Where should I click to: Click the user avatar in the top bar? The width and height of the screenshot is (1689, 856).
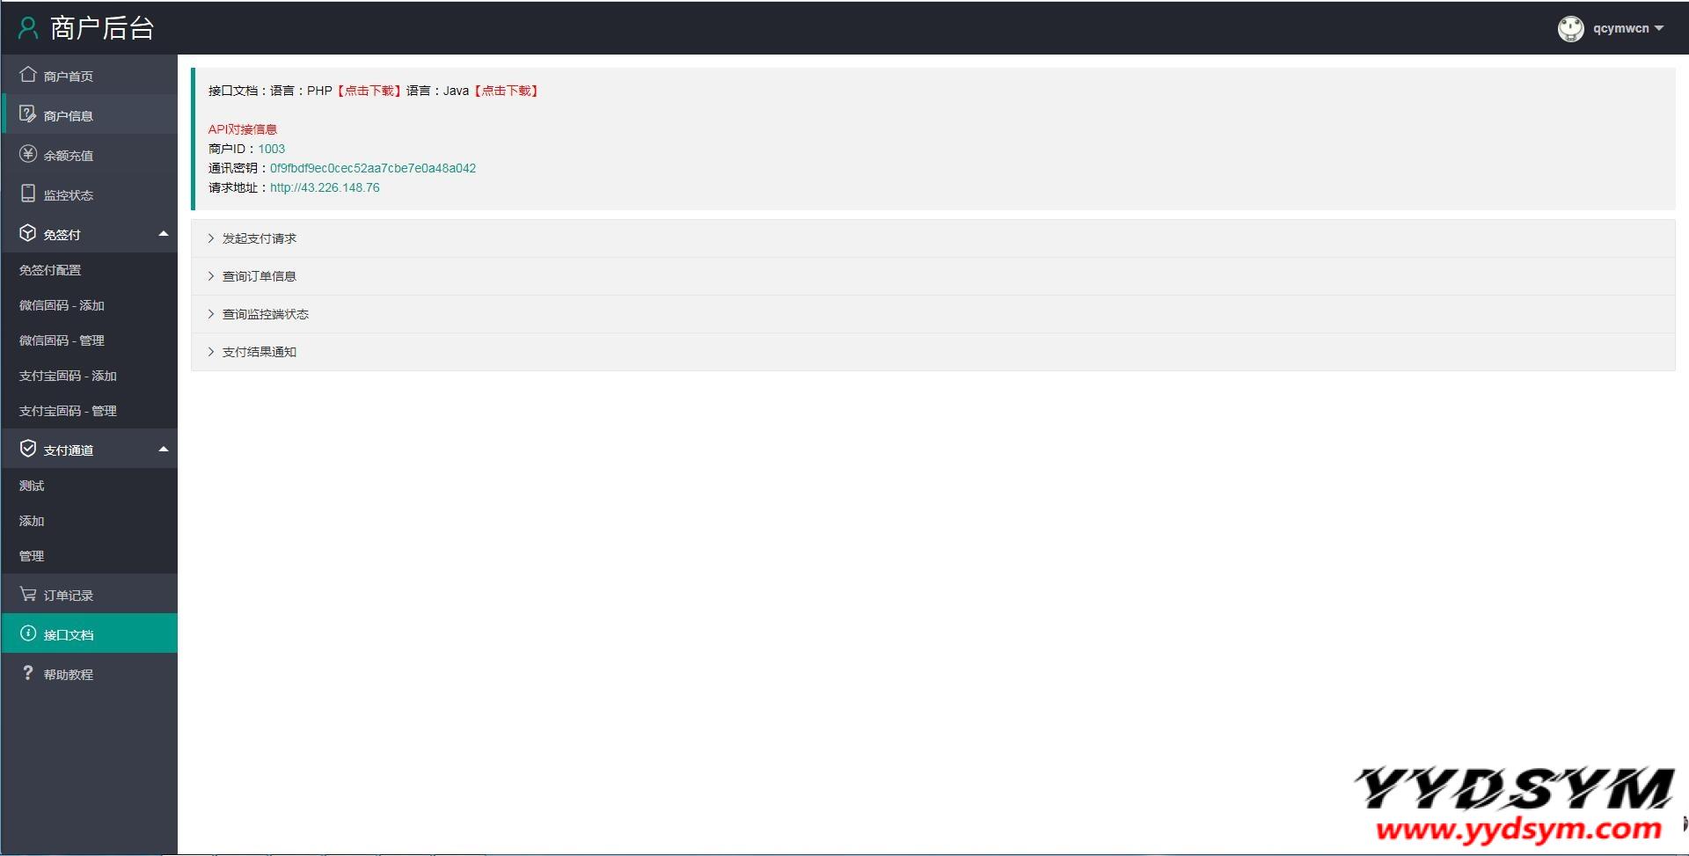[x=1570, y=29]
